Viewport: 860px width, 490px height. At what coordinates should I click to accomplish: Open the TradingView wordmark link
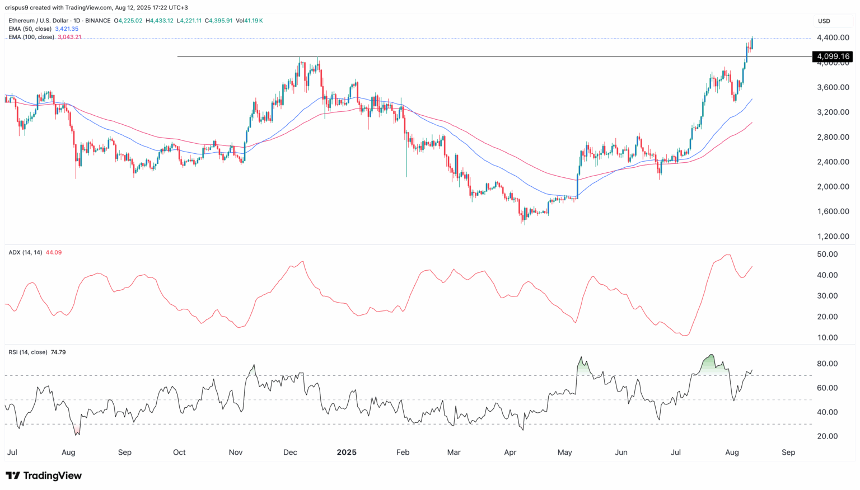[52, 475]
